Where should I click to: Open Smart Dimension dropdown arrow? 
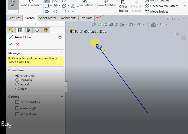coord(31,12)
